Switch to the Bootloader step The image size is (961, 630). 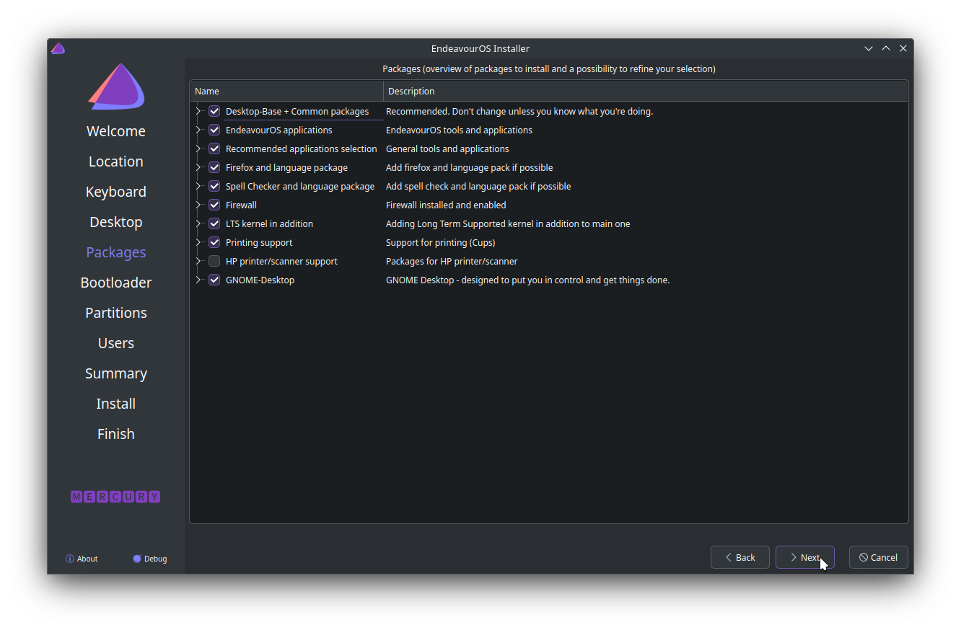click(116, 283)
